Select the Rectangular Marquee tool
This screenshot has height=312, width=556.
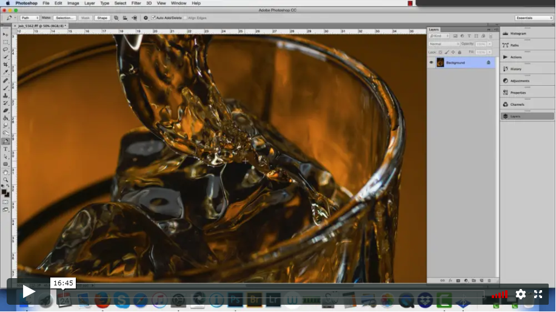[5, 42]
